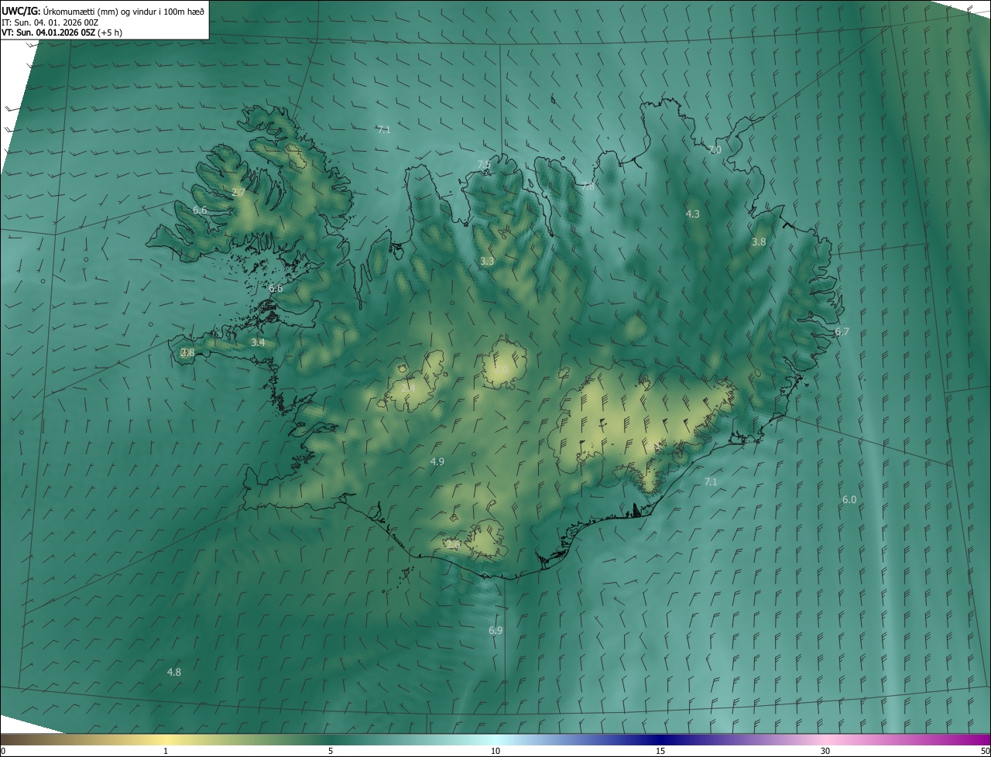Screen dimensions: 991x757
Task: Click the 7.5 value on the map
Action: point(484,164)
